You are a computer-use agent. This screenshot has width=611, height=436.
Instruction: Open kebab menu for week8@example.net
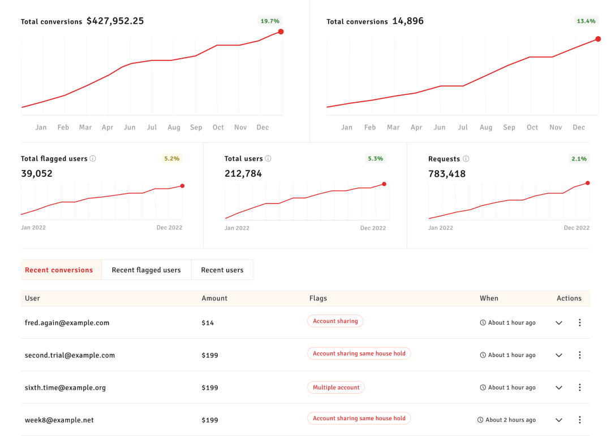tap(579, 420)
